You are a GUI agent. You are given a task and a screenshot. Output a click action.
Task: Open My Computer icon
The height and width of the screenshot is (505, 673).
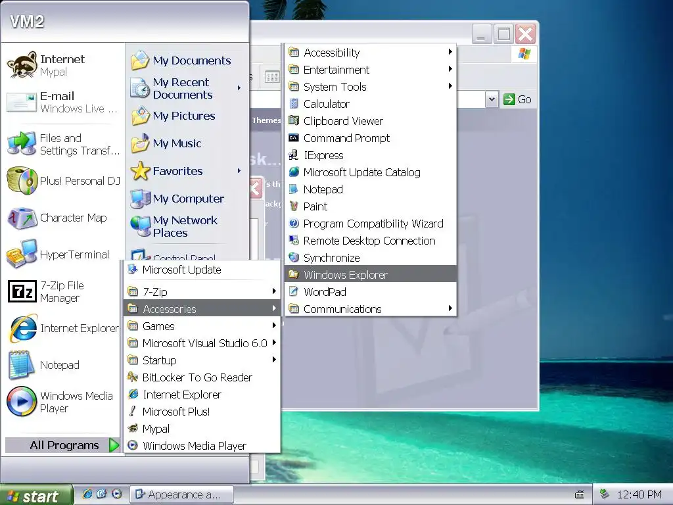pos(140,199)
